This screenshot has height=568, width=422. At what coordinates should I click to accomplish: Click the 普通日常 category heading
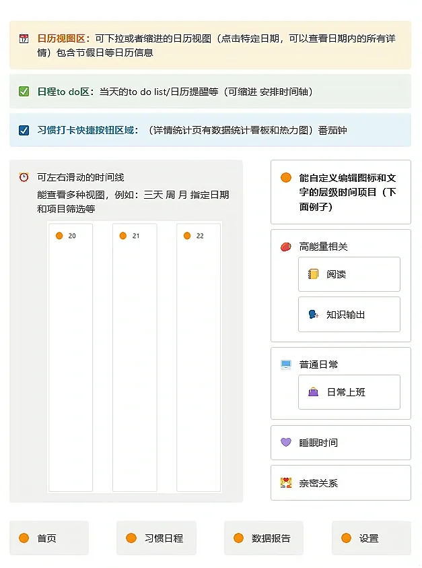[x=318, y=365]
